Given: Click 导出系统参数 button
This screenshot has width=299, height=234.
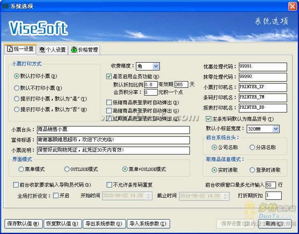Looking at the screenshot, I should tap(104, 224).
